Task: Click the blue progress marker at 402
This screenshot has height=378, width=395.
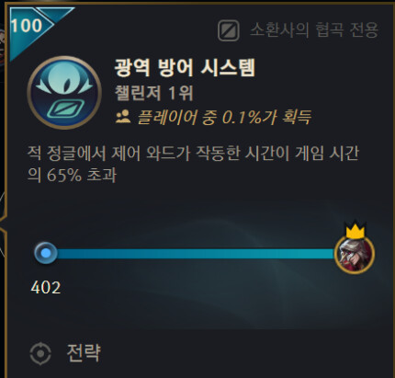Action: (x=46, y=253)
